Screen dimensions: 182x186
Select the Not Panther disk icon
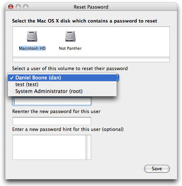(x=70, y=36)
